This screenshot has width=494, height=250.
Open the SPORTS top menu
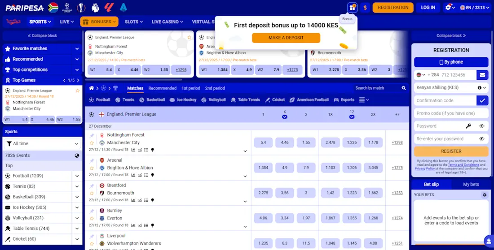tap(40, 22)
